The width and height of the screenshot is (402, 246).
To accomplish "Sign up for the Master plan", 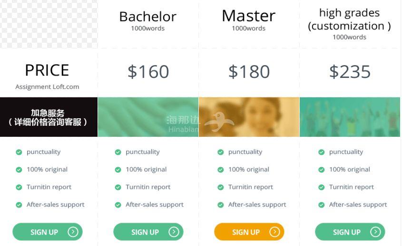I will pyautogui.click(x=249, y=232).
